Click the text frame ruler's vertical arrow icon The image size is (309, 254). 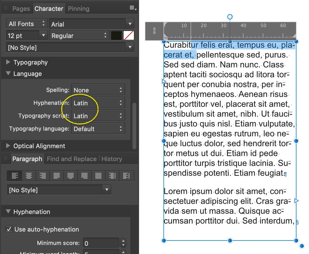[154, 31]
